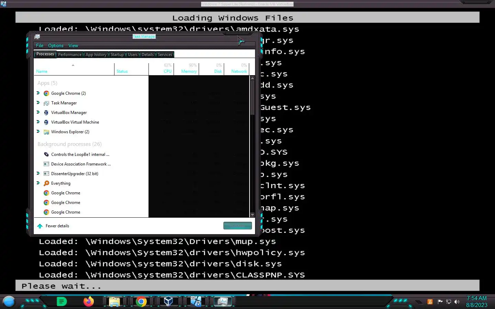This screenshot has height=309, width=495.
Task: Open Google Chrome from the taskbar
Action: [141, 302]
